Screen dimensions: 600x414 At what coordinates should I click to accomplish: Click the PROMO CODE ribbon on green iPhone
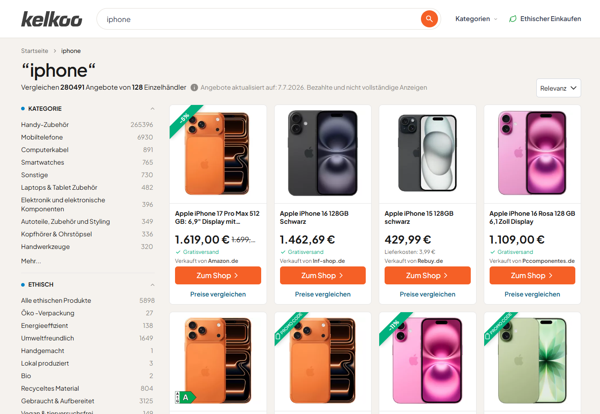pos(500,327)
